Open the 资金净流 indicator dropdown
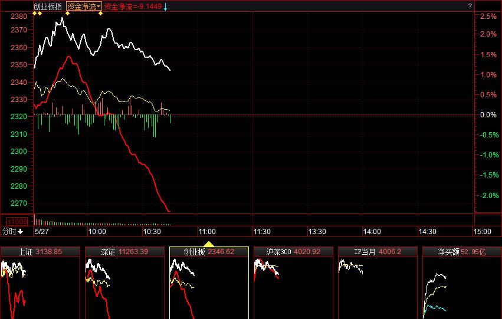The width and height of the screenshot is (502, 319). [x=83, y=6]
